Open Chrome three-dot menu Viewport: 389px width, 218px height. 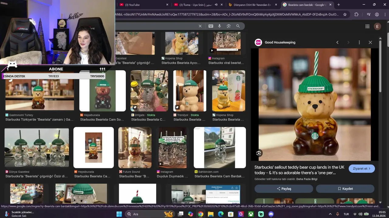tap(385, 14)
